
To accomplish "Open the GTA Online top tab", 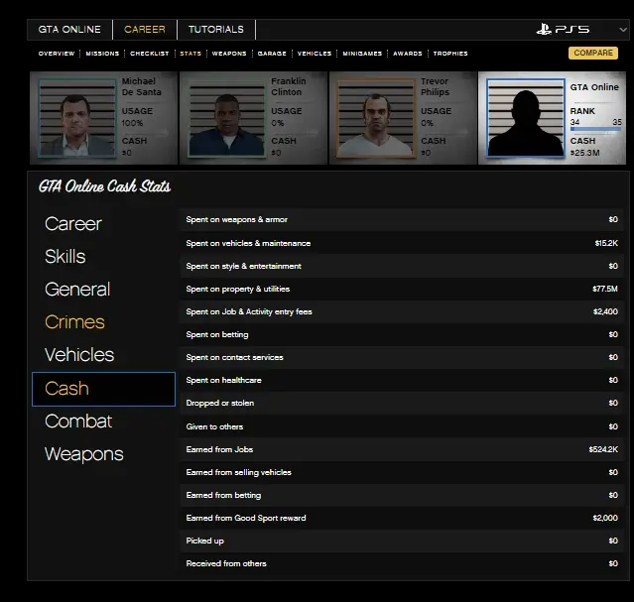I will pyautogui.click(x=69, y=30).
